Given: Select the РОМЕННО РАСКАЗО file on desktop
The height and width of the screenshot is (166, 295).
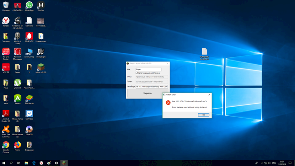Looking at the screenshot, I should pyautogui.click(x=204, y=54).
